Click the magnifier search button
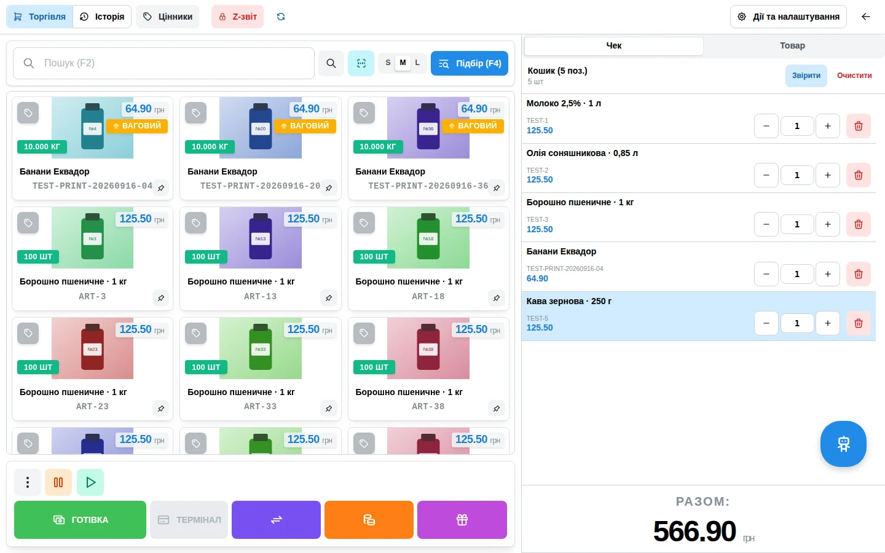Image resolution: width=885 pixels, height=553 pixels. click(331, 63)
